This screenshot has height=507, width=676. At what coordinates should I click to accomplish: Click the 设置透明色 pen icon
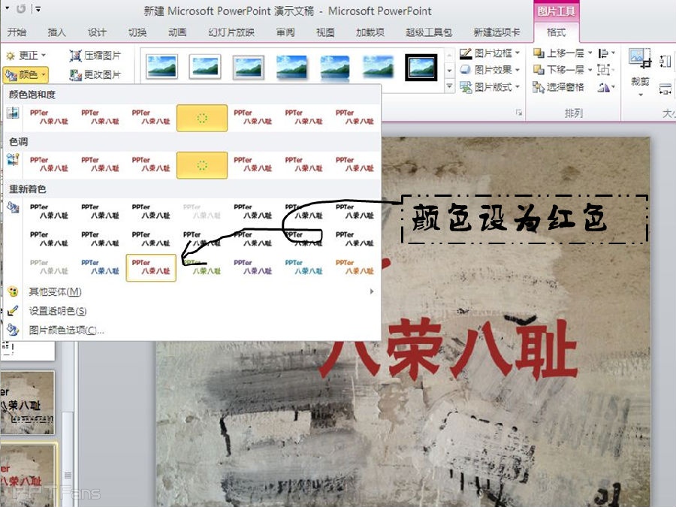13,310
